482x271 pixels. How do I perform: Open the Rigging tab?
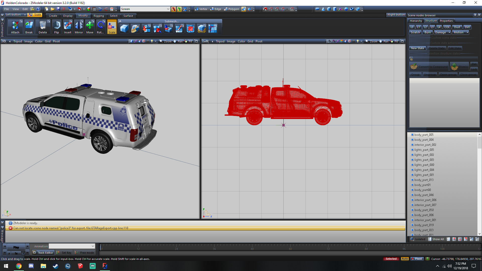[x=99, y=16]
